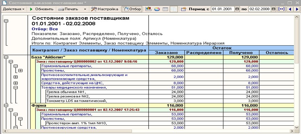Click the База "Айболит" row name
The width and height of the screenshot is (301, 134).
click(48, 57)
